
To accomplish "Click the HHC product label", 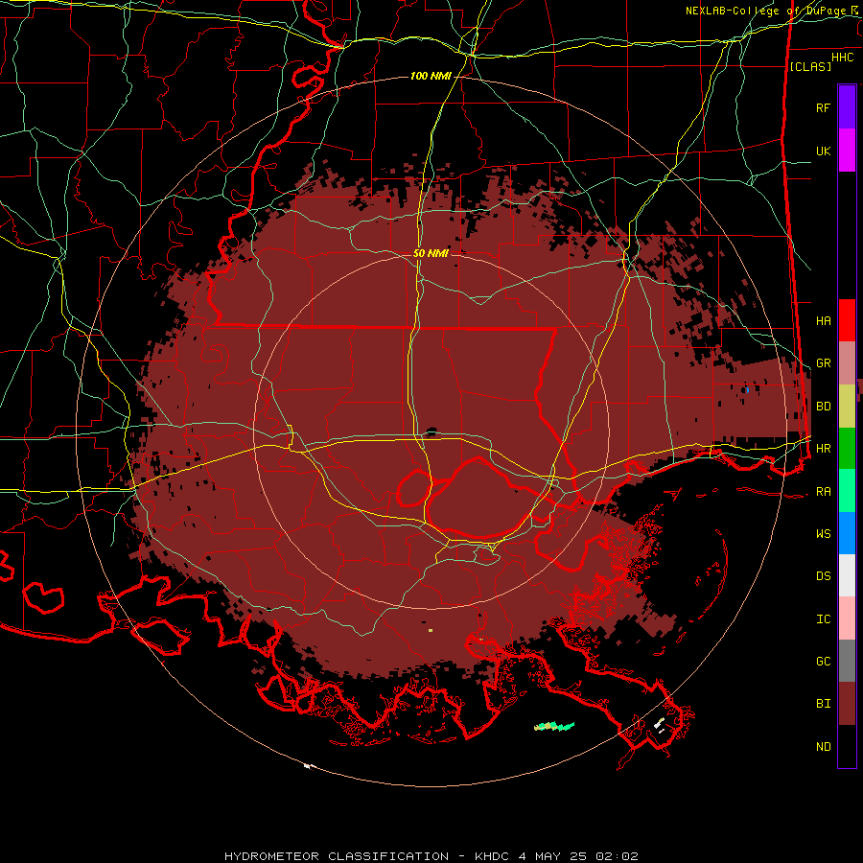I will click(842, 58).
